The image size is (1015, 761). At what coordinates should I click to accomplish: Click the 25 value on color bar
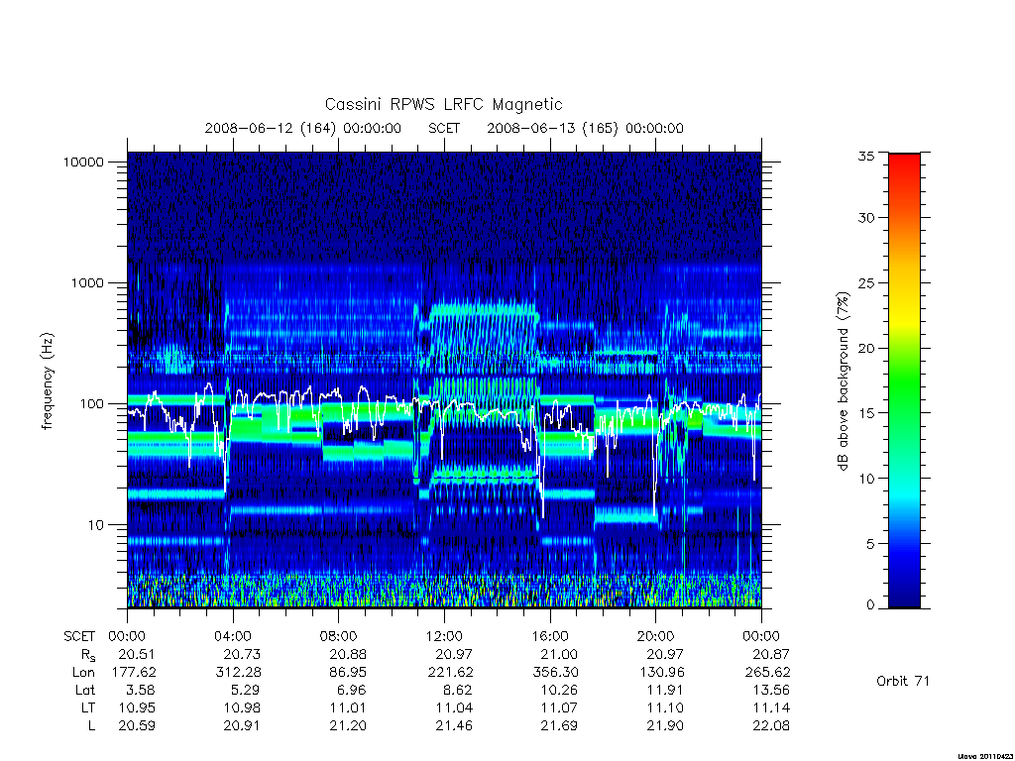(866, 282)
